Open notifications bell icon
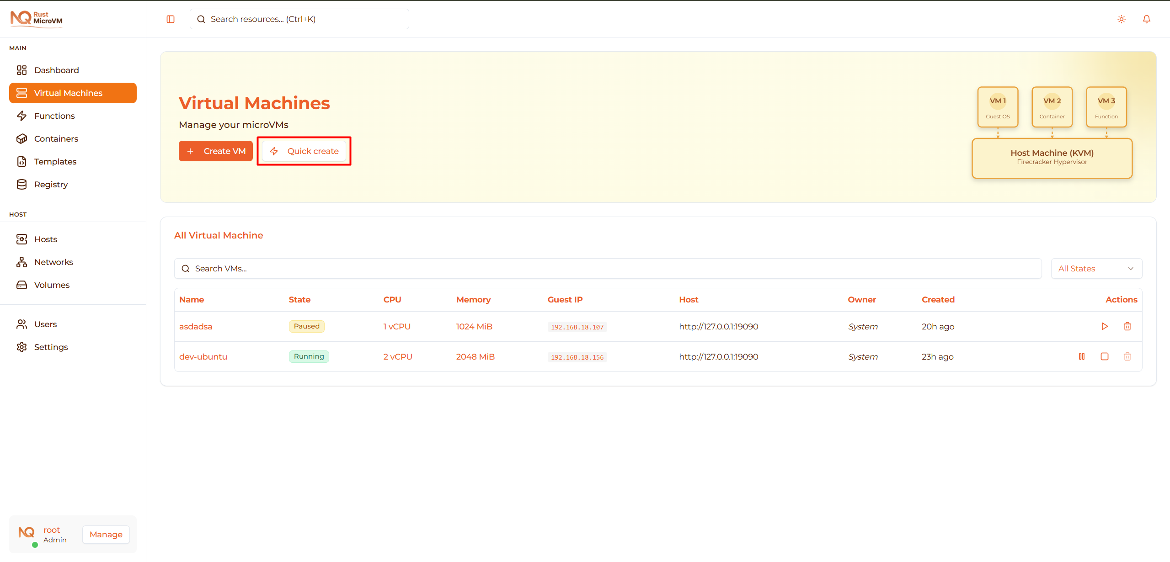The image size is (1170, 562). (x=1146, y=19)
